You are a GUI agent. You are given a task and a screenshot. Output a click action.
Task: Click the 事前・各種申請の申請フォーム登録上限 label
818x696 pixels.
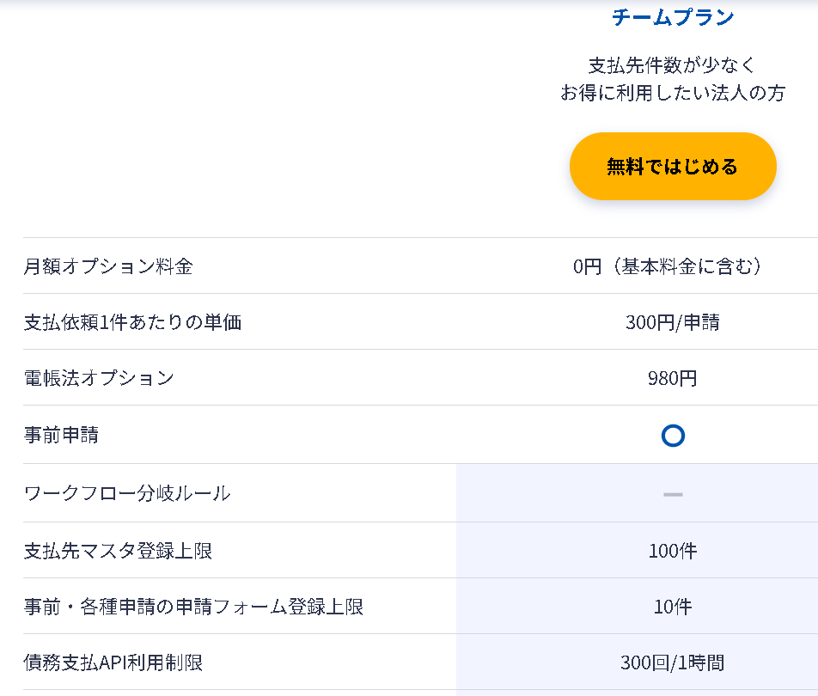pyautogui.click(x=193, y=607)
